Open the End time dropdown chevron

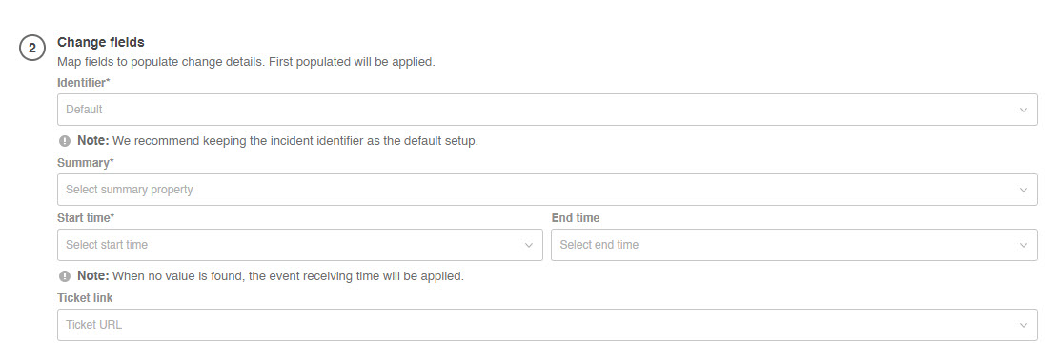1023,245
